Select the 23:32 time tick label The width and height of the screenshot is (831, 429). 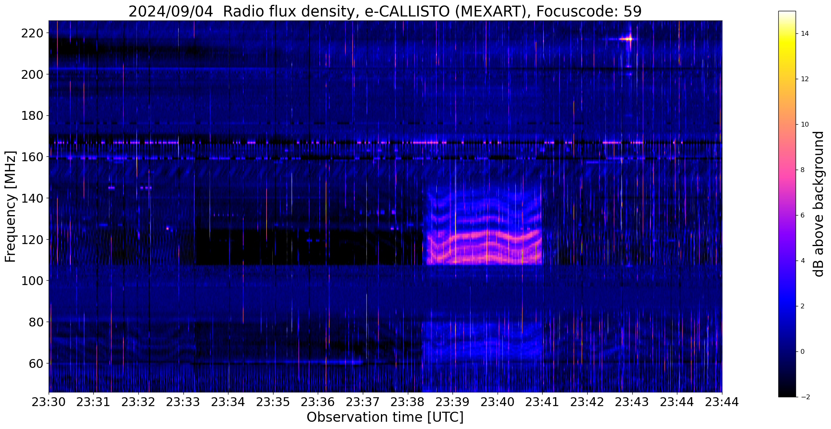click(x=139, y=402)
